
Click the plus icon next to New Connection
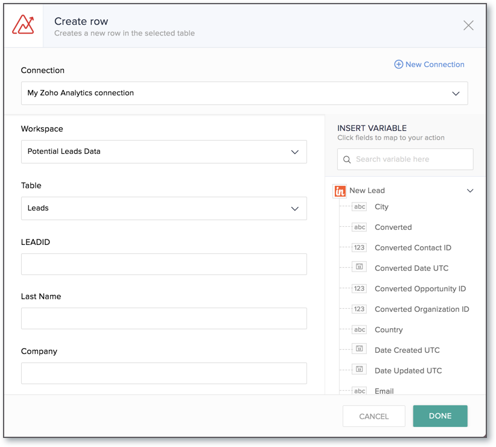399,64
